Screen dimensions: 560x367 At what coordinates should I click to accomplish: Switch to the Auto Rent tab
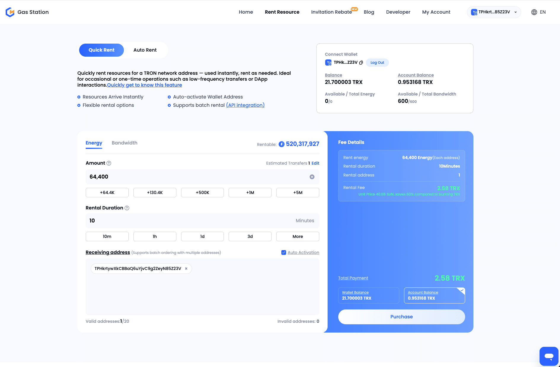145,50
